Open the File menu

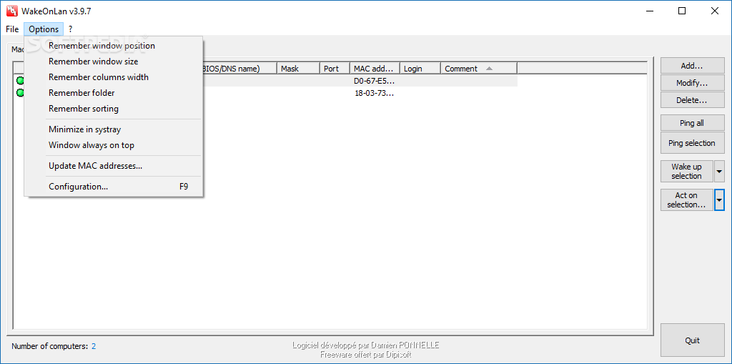[12, 29]
